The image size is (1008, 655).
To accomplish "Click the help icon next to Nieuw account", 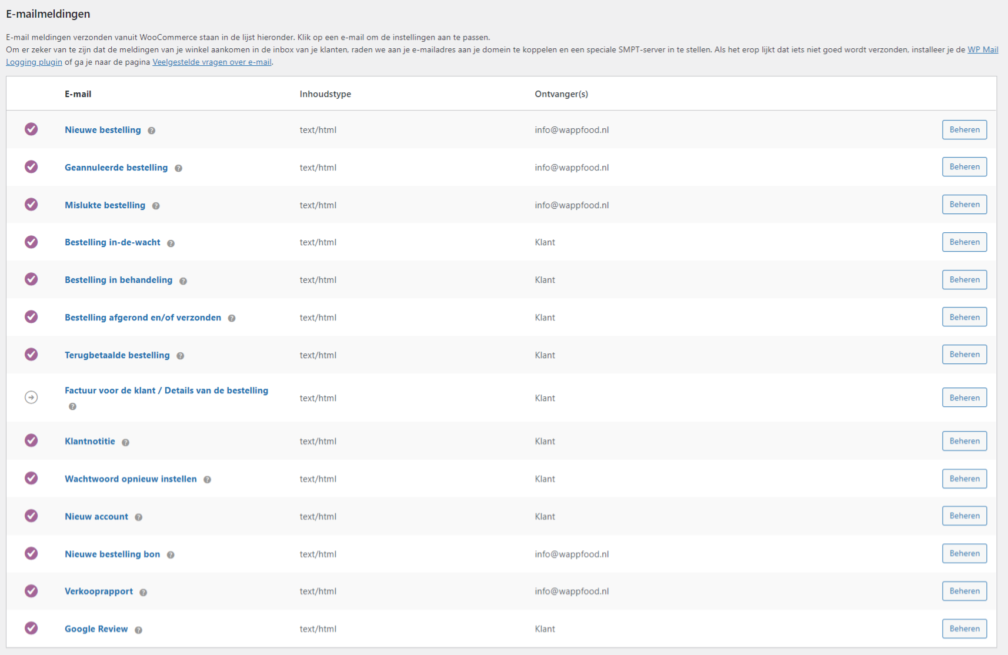I will (138, 517).
